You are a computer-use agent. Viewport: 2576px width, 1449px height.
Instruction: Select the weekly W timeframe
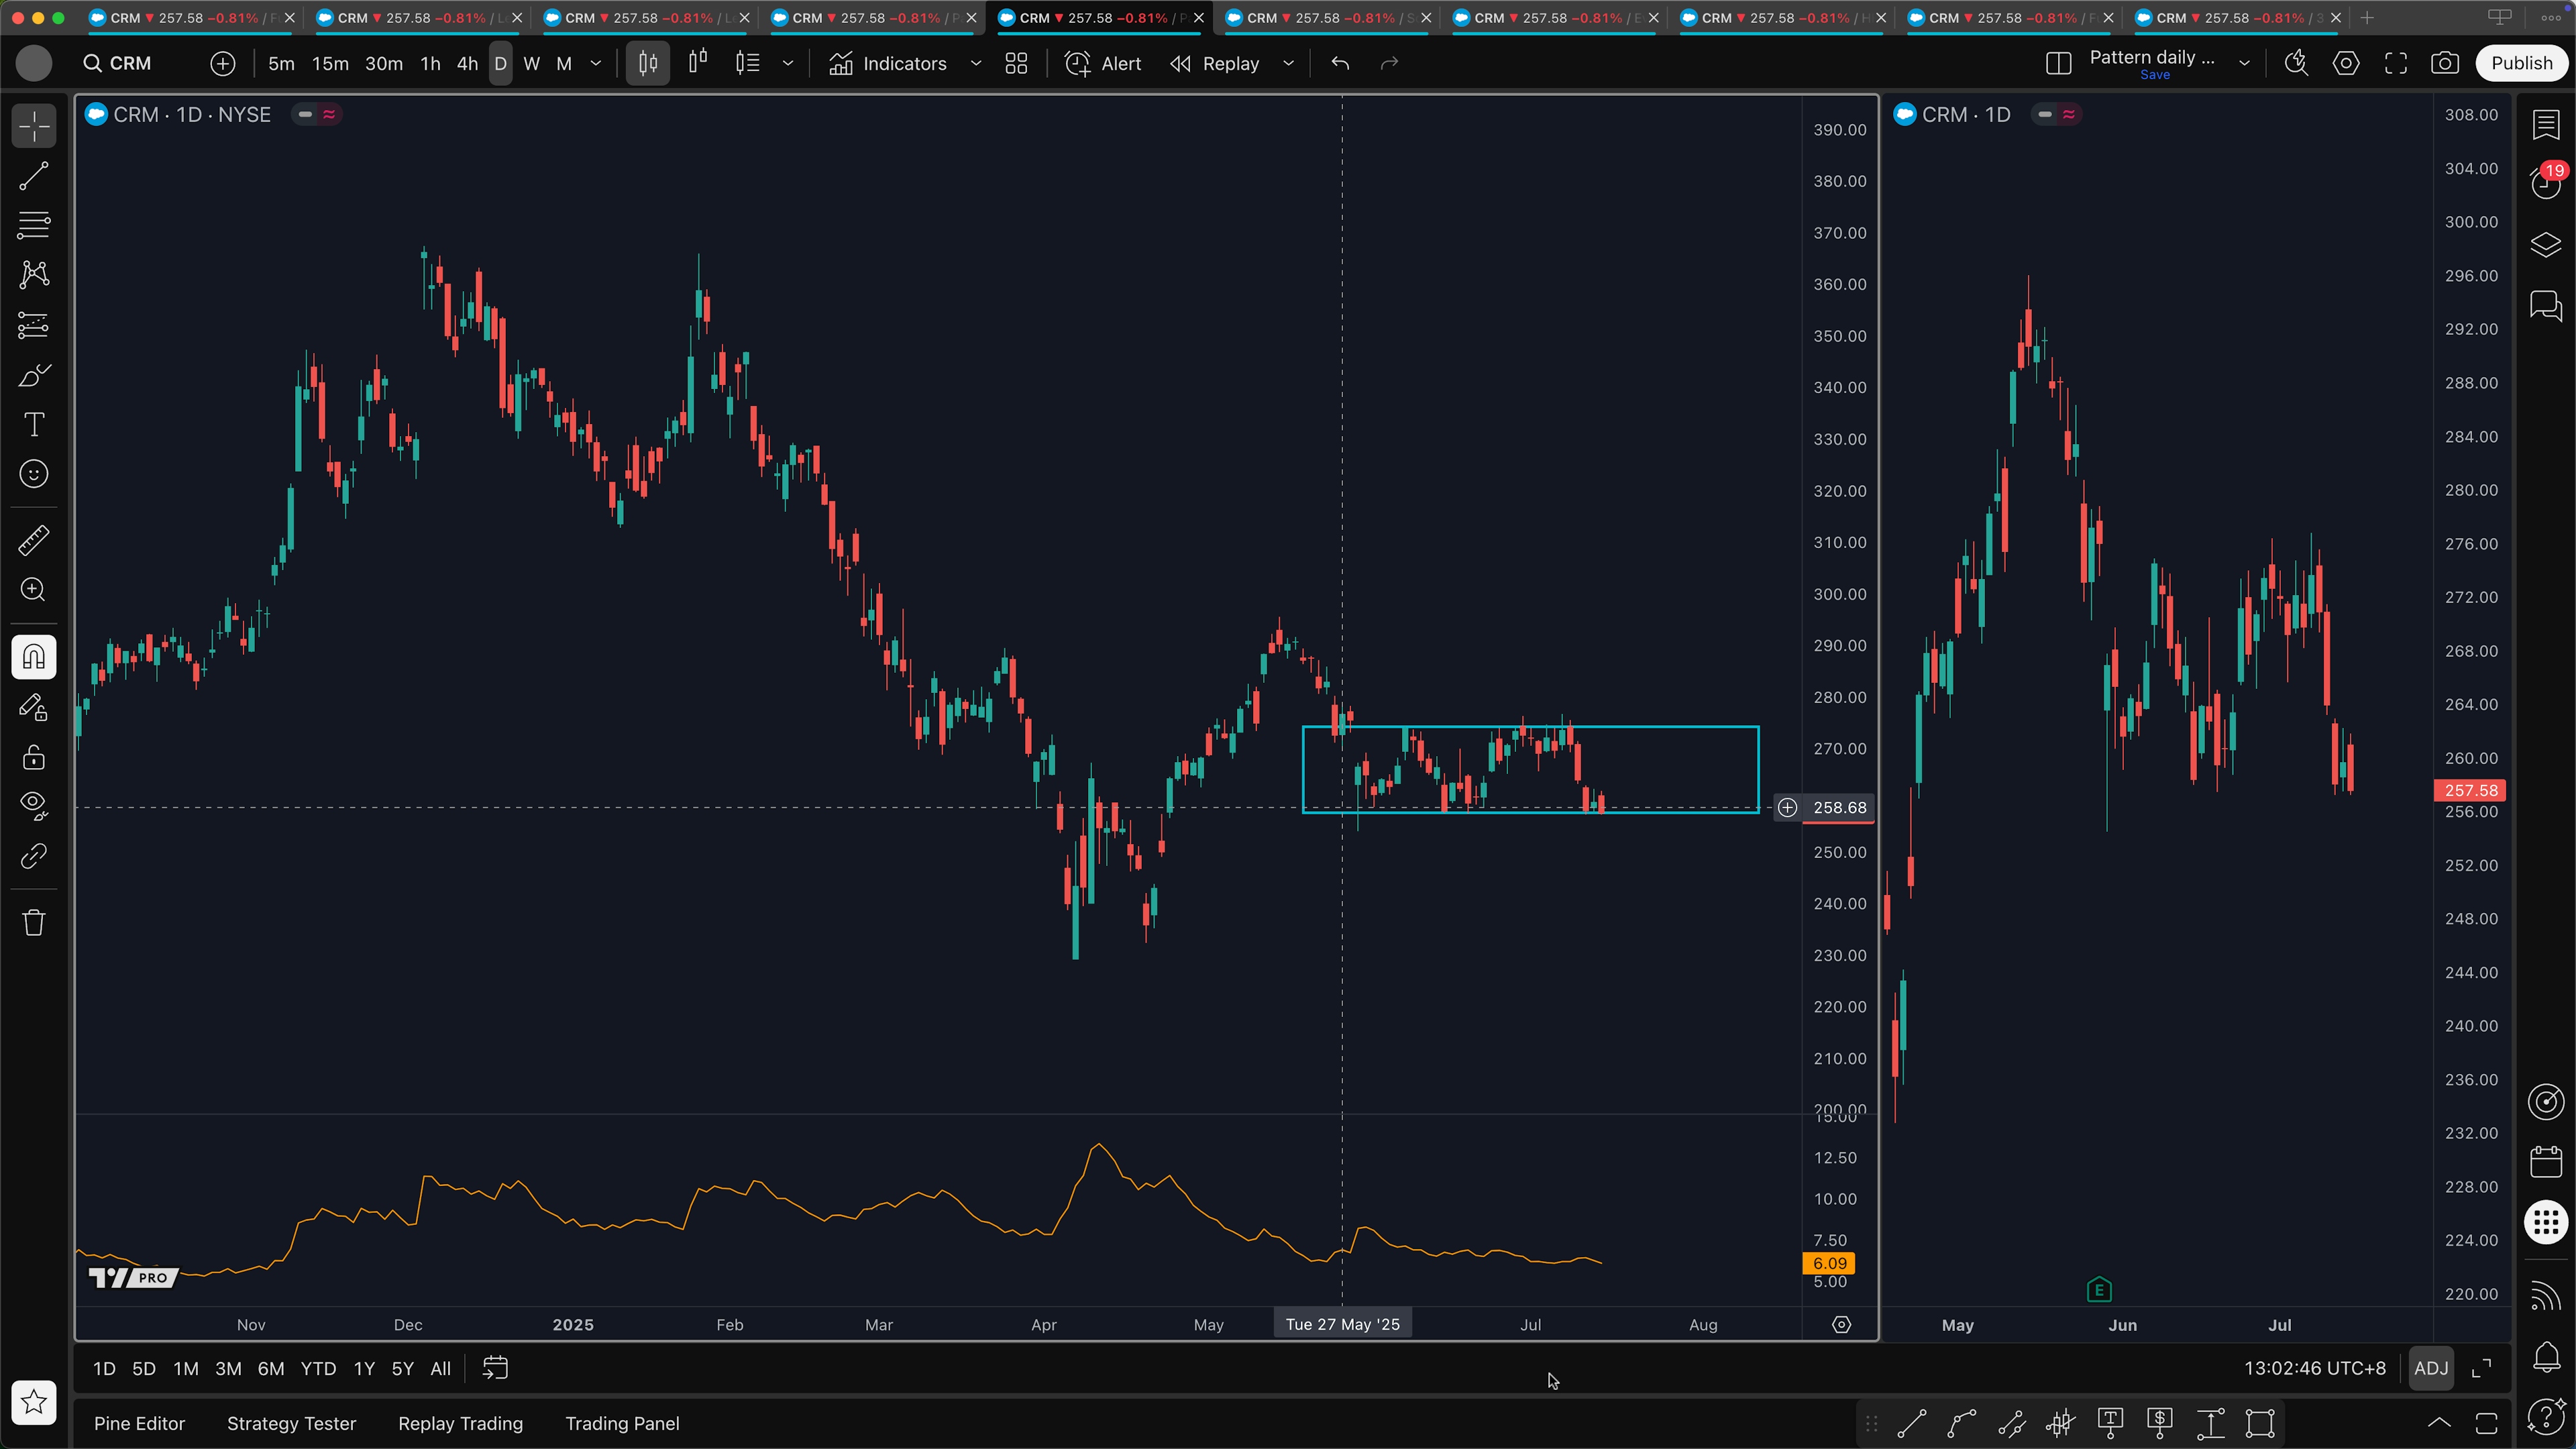pos(532,63)
